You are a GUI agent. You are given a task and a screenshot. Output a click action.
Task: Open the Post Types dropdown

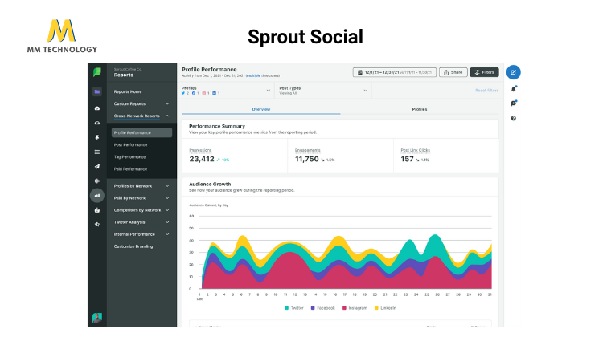[323, 91]
